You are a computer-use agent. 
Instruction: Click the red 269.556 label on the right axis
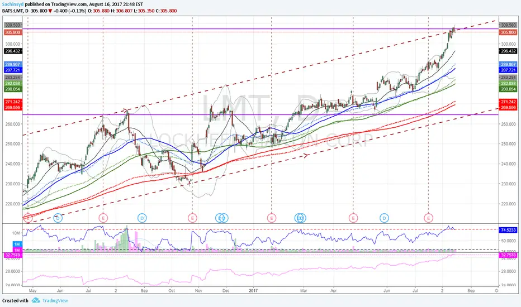click(508, 108)
